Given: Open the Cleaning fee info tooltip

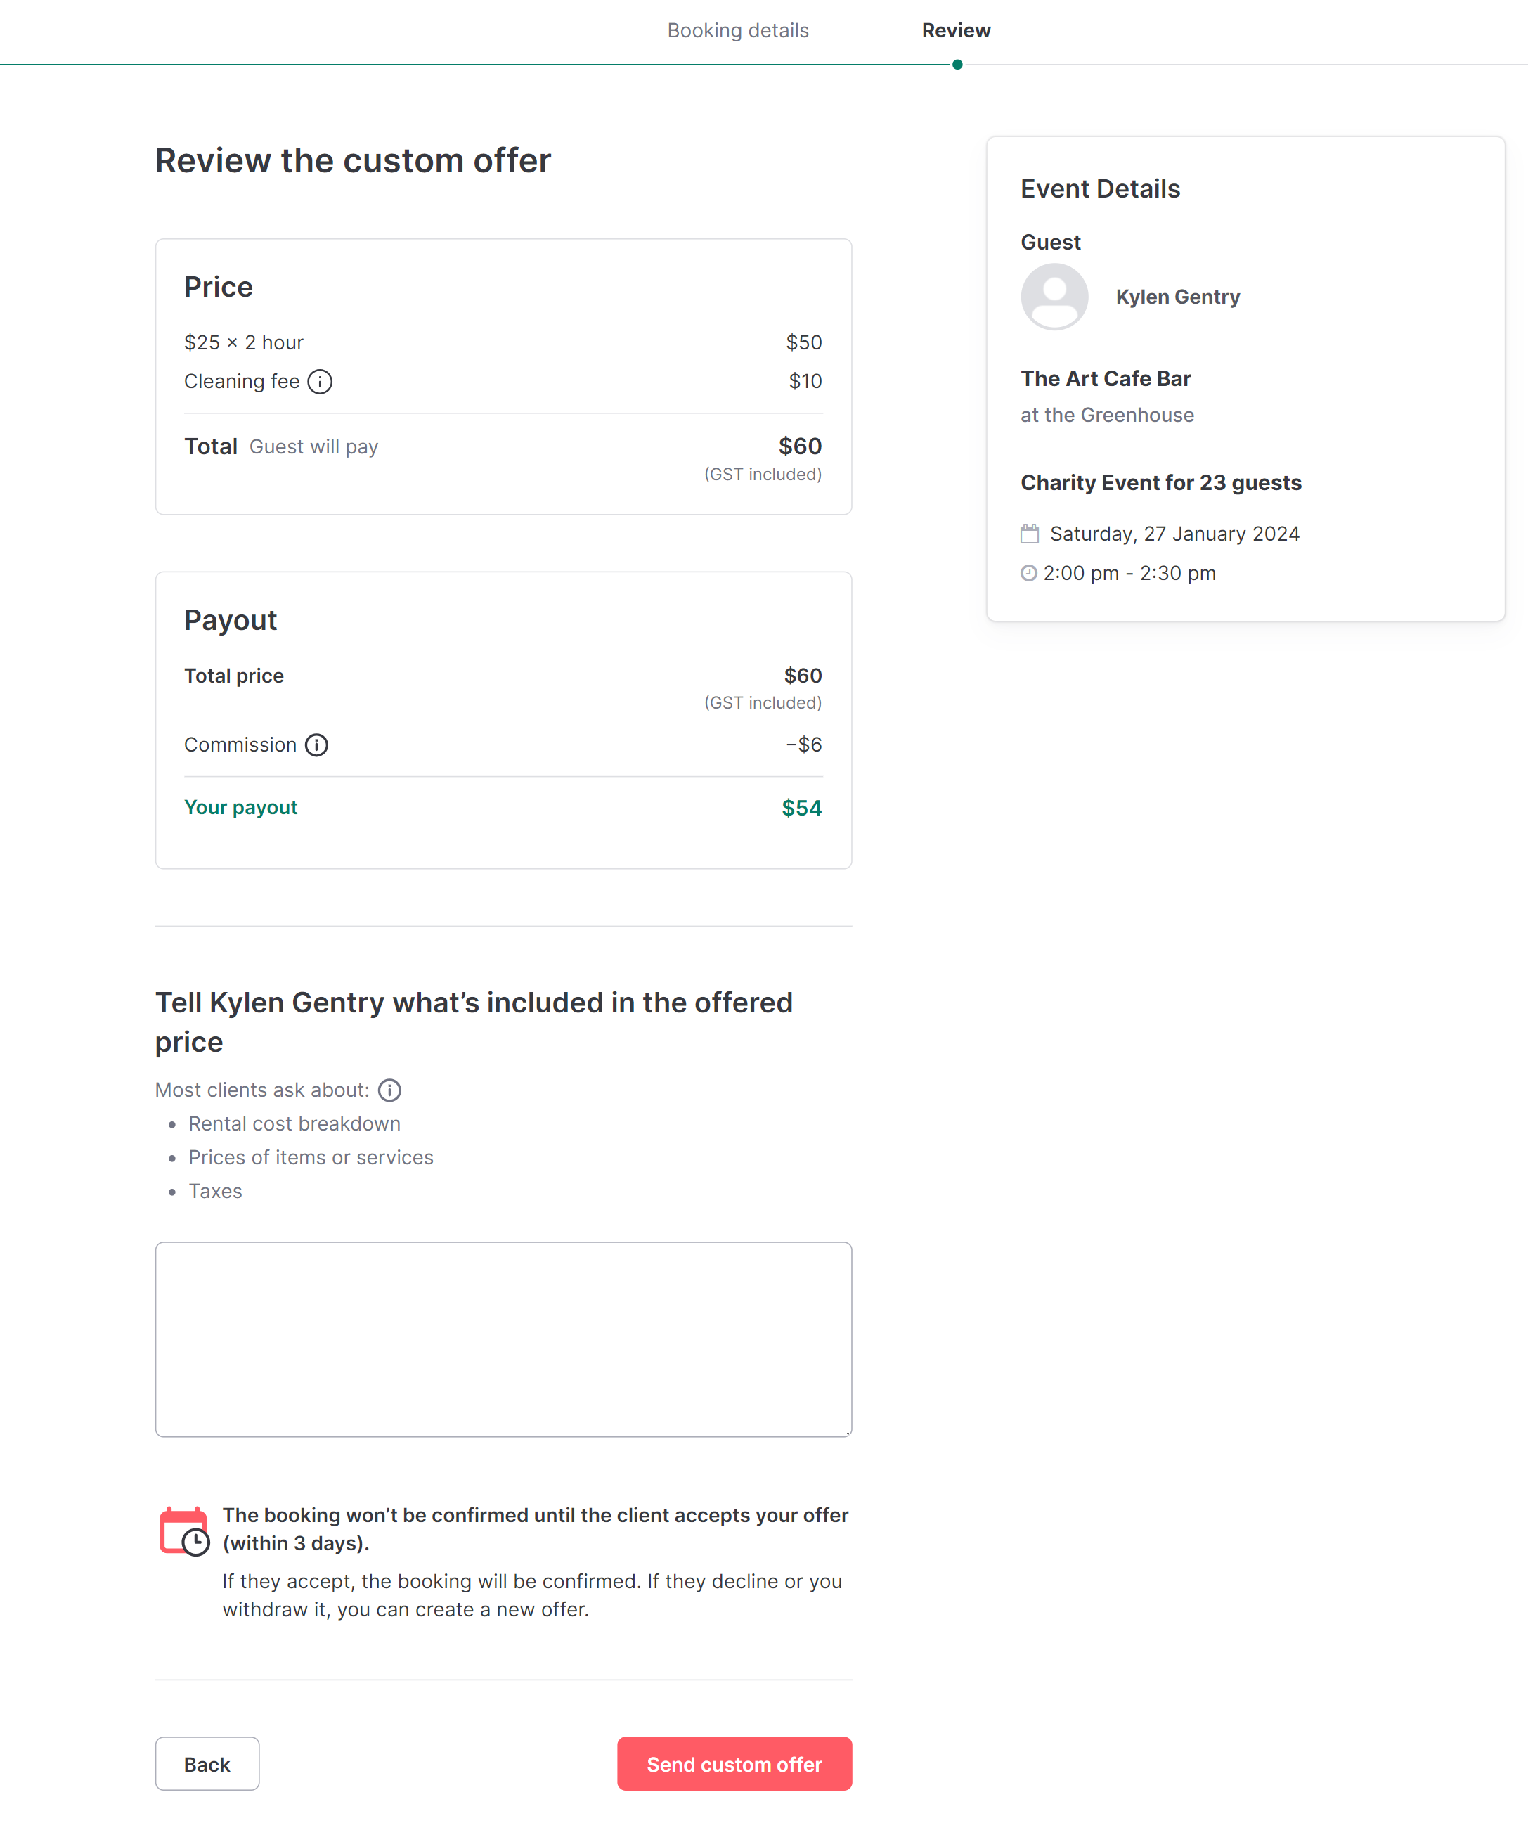Looking at the screenshot, I should pyautogui.click(x=321, y=382).
